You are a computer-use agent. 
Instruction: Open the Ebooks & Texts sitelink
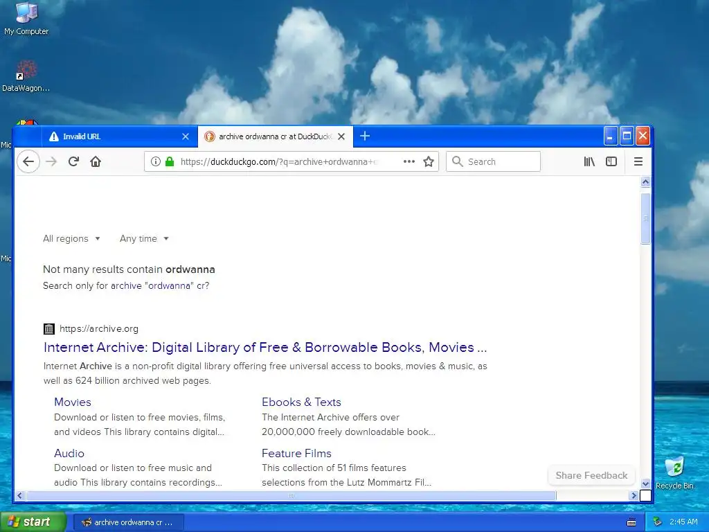click(301, 402)
